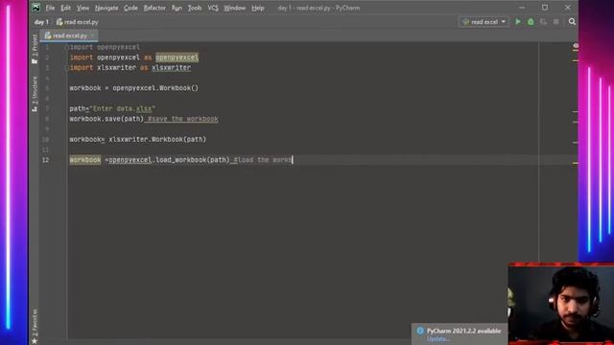
Task: Click the warning stripe mark beside line 12
Action: tap(576, 163)
